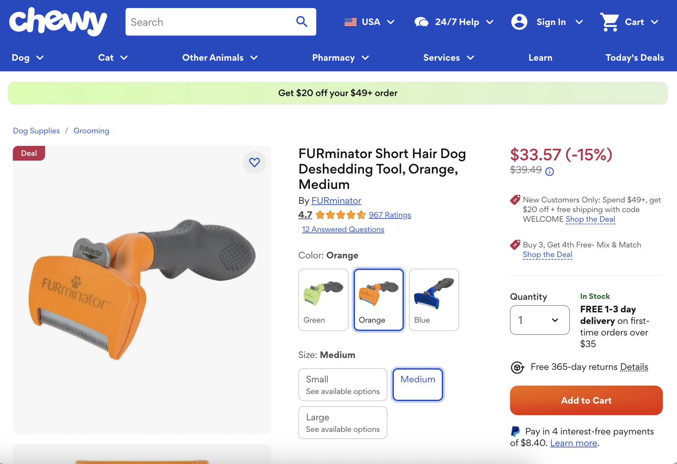
Task: Expand the Pharmacy menu
Action: click(340, 58)
